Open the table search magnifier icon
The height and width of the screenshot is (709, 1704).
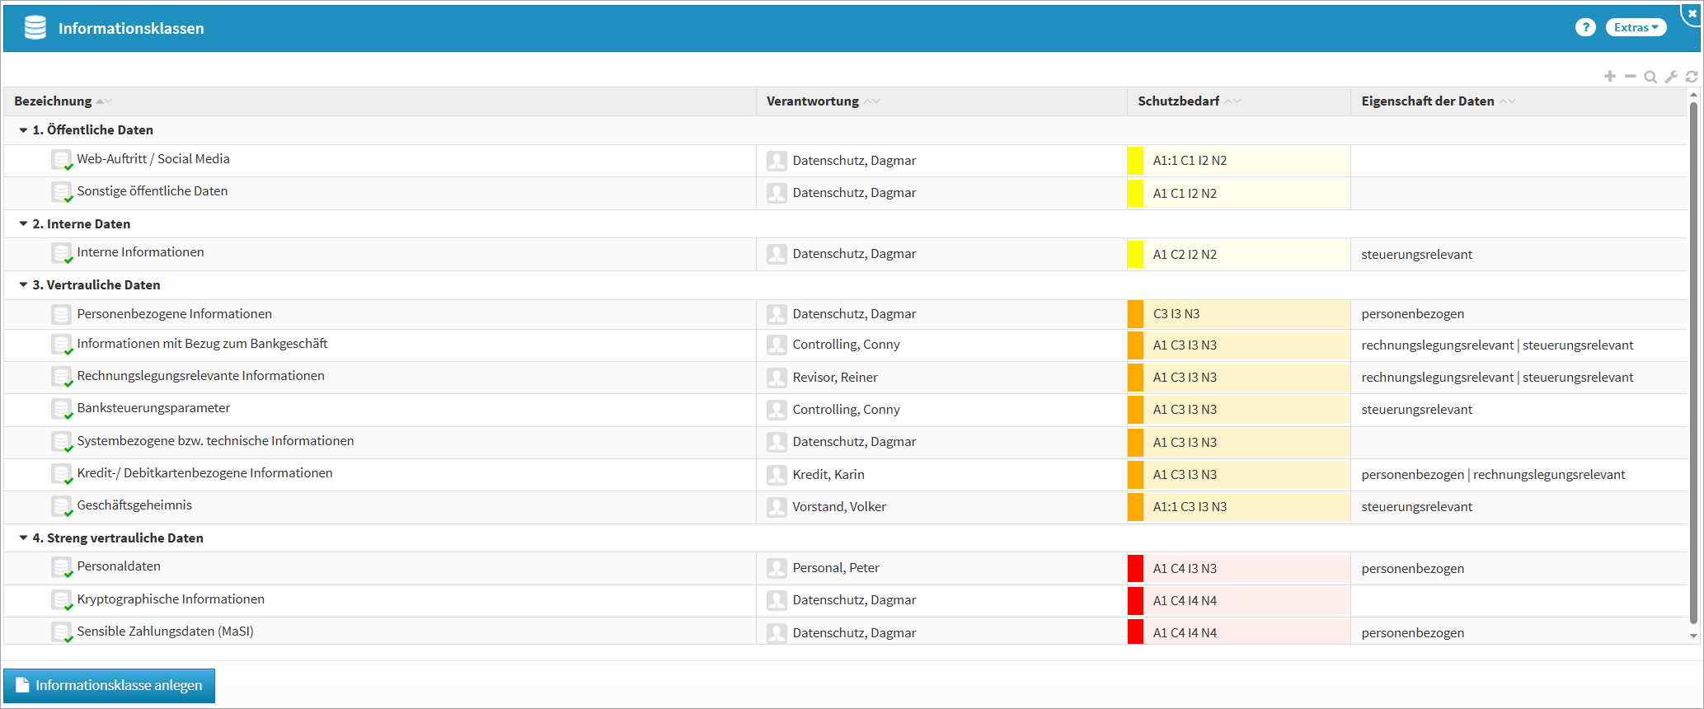pos(1650,77)
